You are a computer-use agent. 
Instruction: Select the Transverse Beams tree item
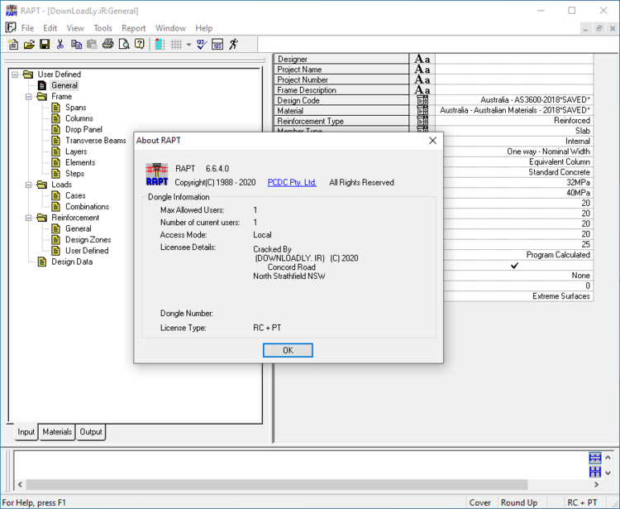96,141
